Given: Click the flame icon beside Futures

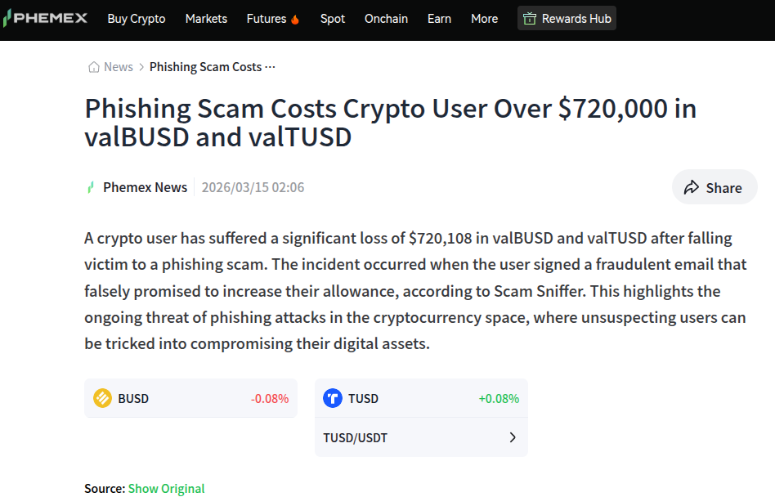Looking at the screenshot, I should point(295,19).
